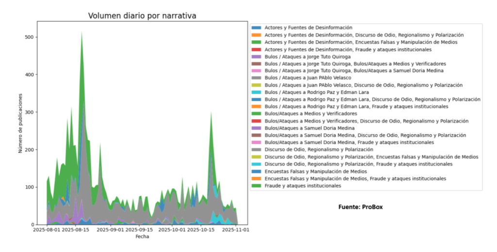
Task: Click the swatch beside 'Bulos / Ataques a Juan PAblo Velasco'
Action: (257, 78)
